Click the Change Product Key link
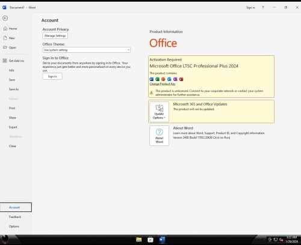301x245 pixels. point(163,84)
